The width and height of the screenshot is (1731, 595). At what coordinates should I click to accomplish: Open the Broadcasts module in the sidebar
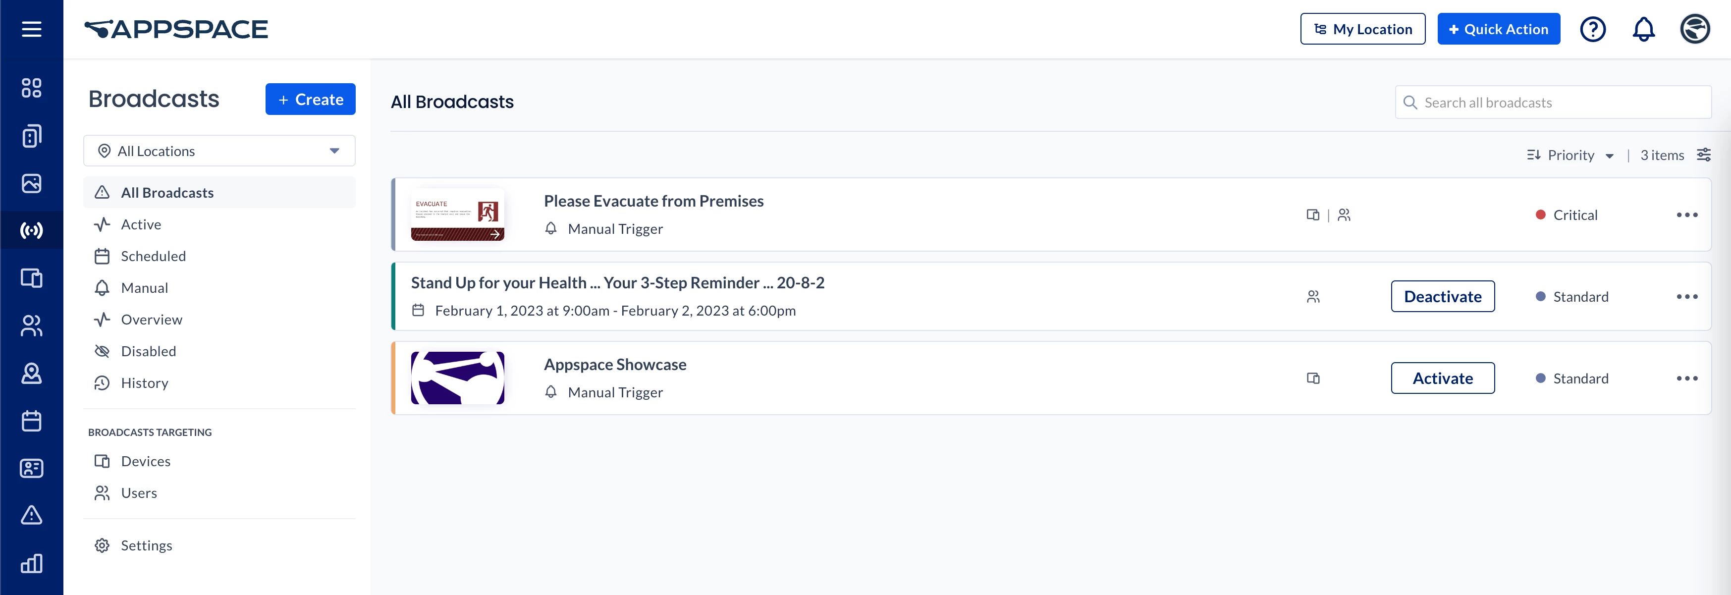pos(32,230)
